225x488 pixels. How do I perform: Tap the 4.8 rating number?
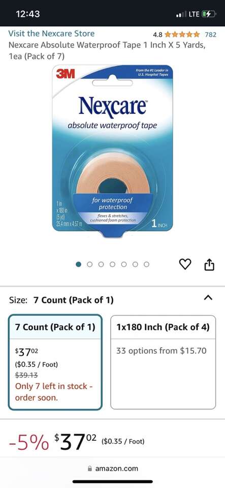(158, 35)
